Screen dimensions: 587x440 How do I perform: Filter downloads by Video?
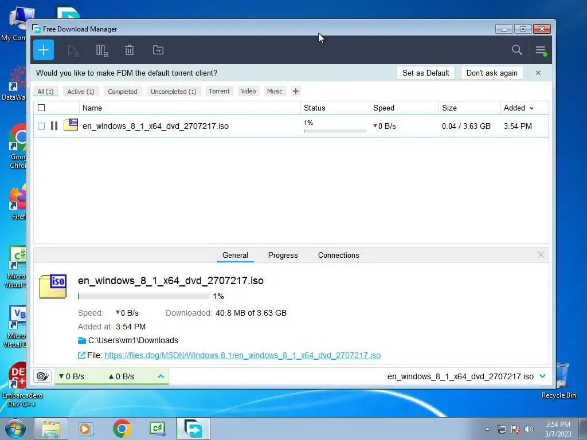(x=248, y=91)
